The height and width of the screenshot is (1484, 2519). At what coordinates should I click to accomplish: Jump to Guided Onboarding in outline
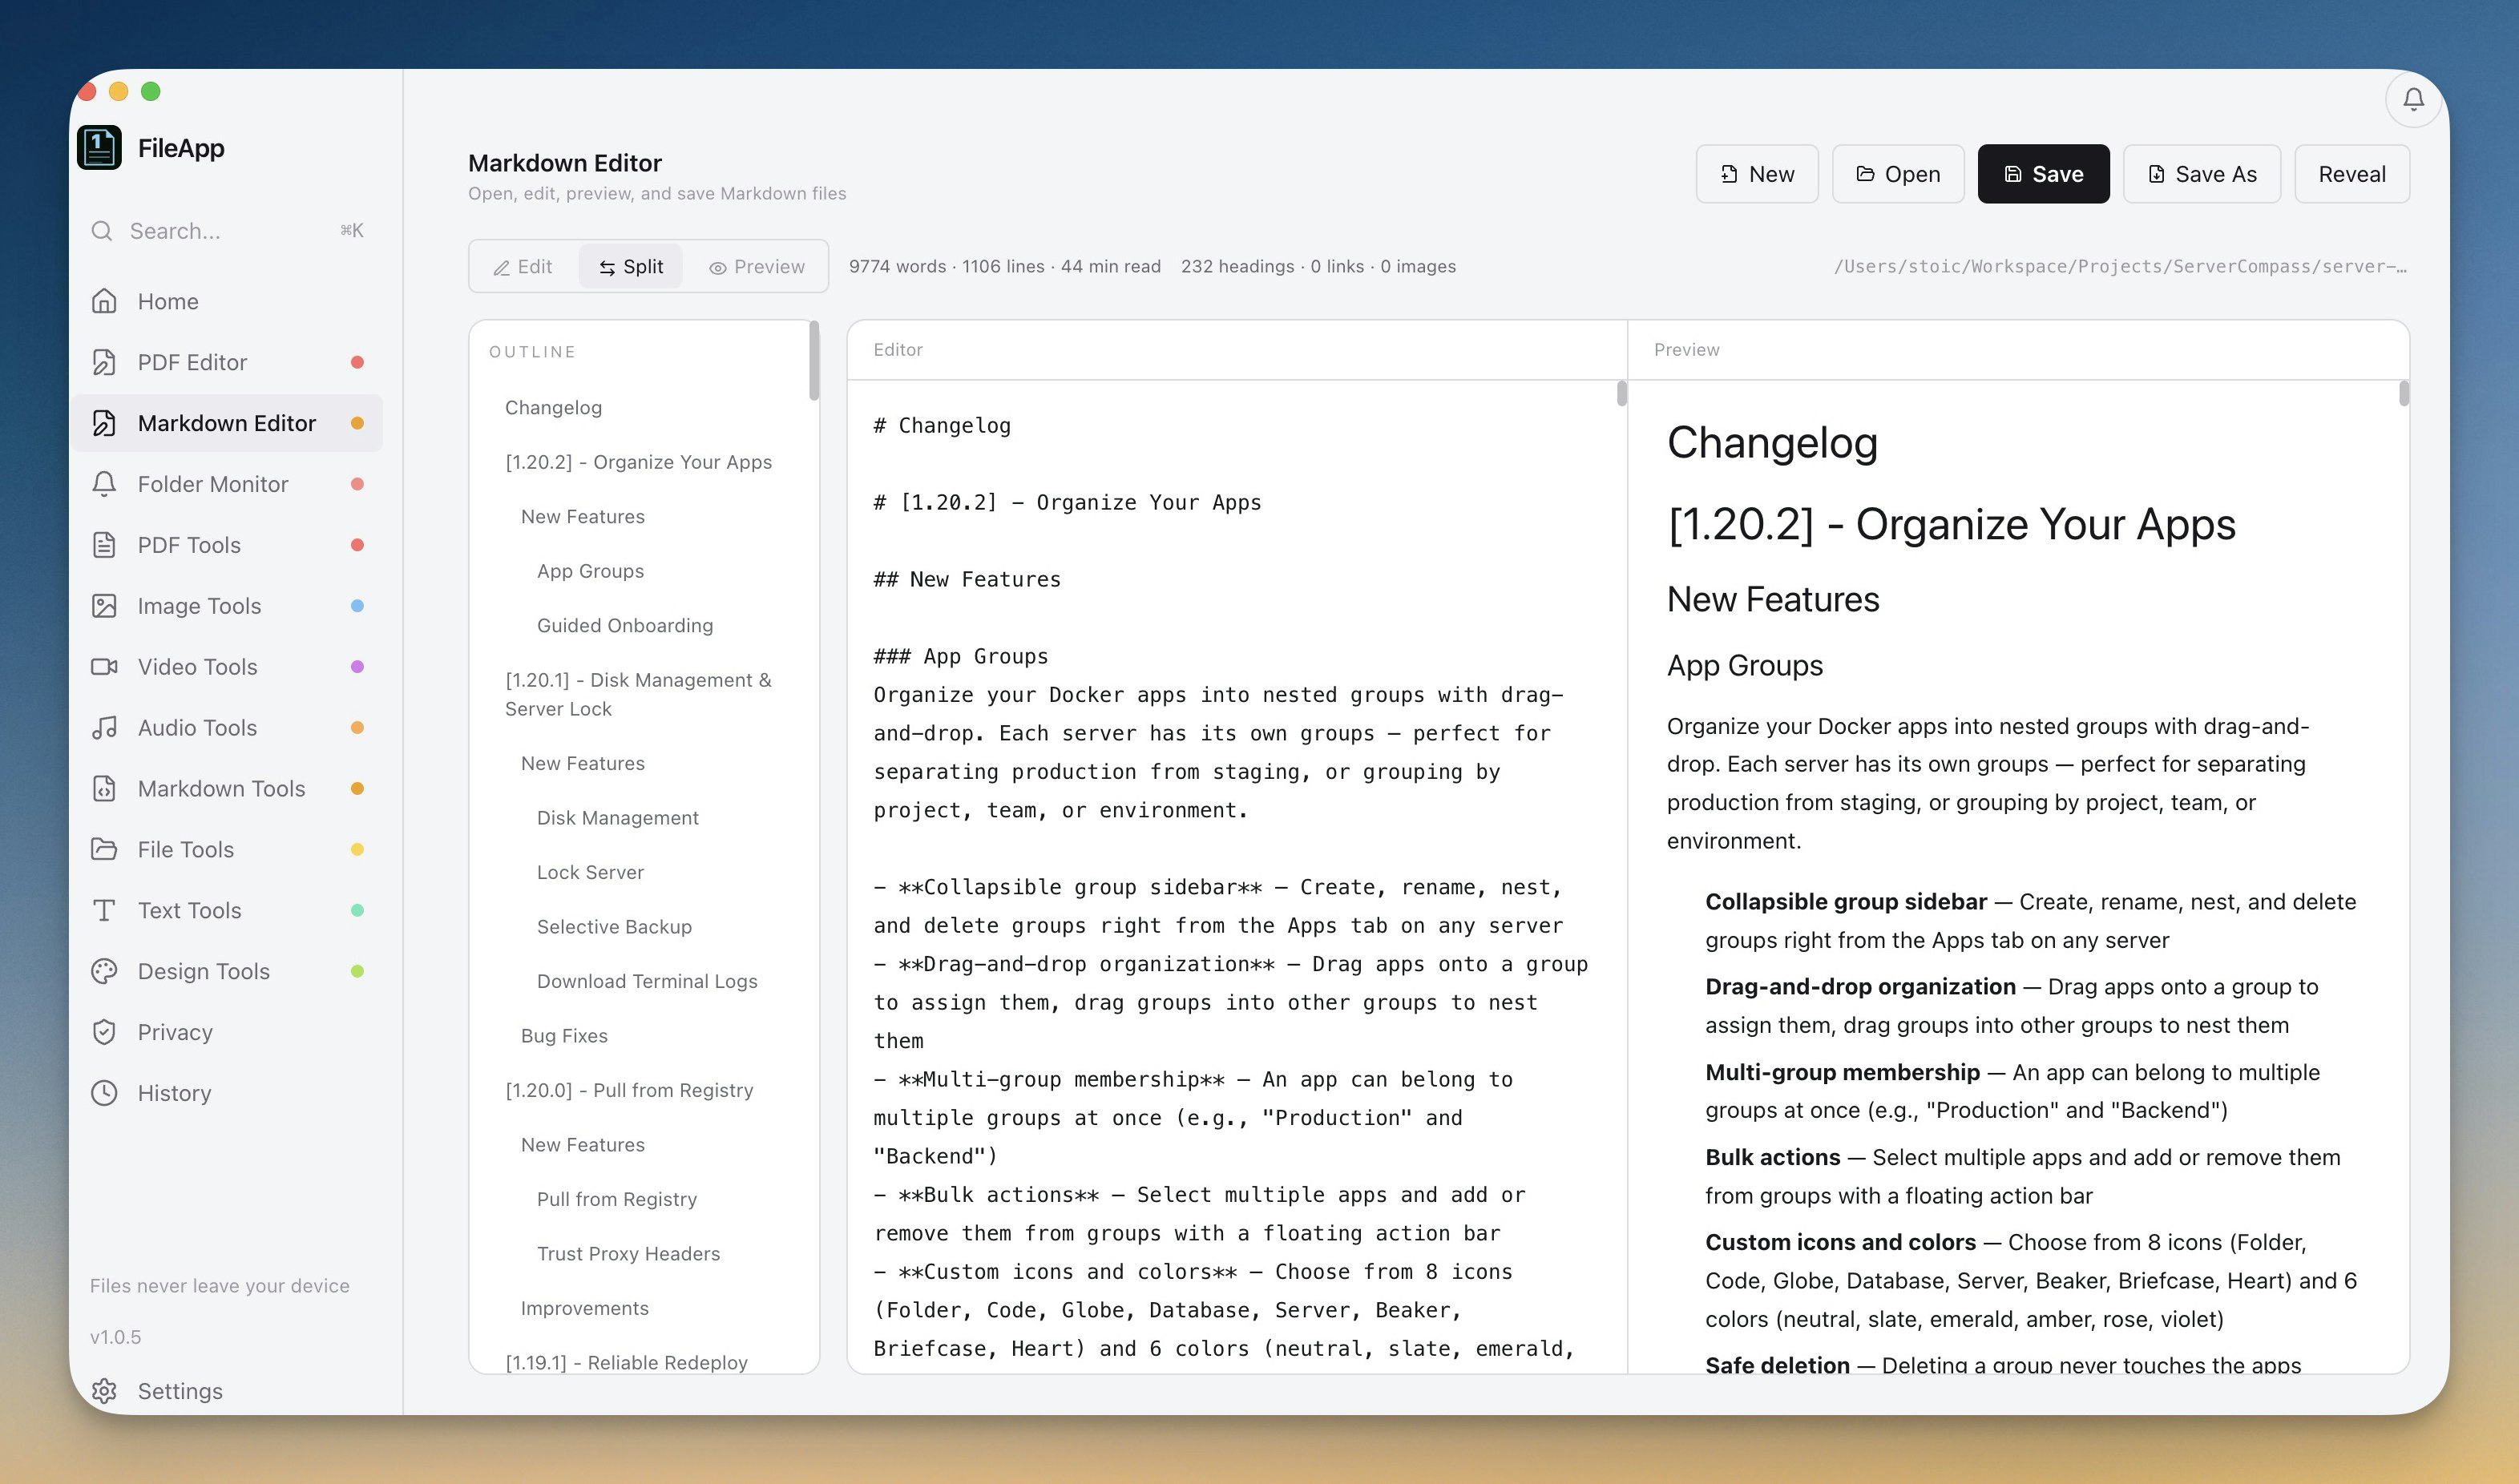click(x=624, y=625)
